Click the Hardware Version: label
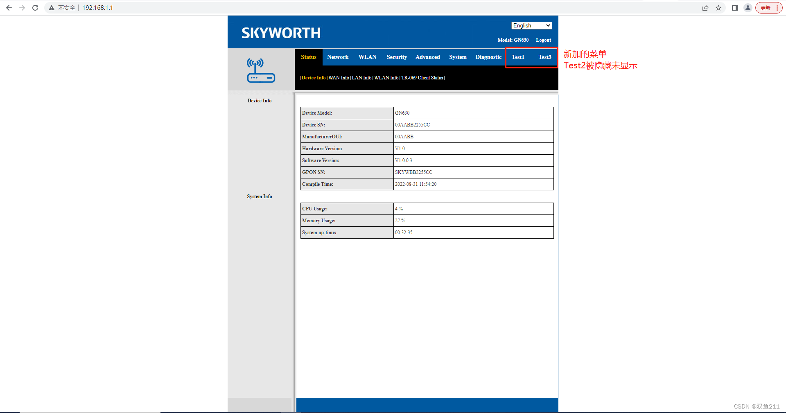The width and height of the screenshot is (786, 413). pyautogui.click(x=322, y=149)
